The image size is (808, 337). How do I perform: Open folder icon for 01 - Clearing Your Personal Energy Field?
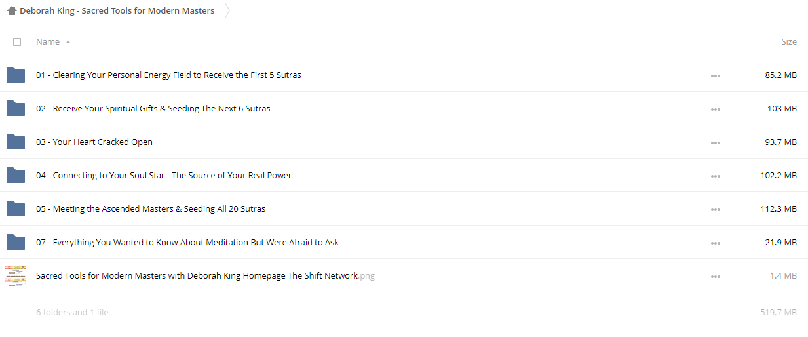point(16,75)
